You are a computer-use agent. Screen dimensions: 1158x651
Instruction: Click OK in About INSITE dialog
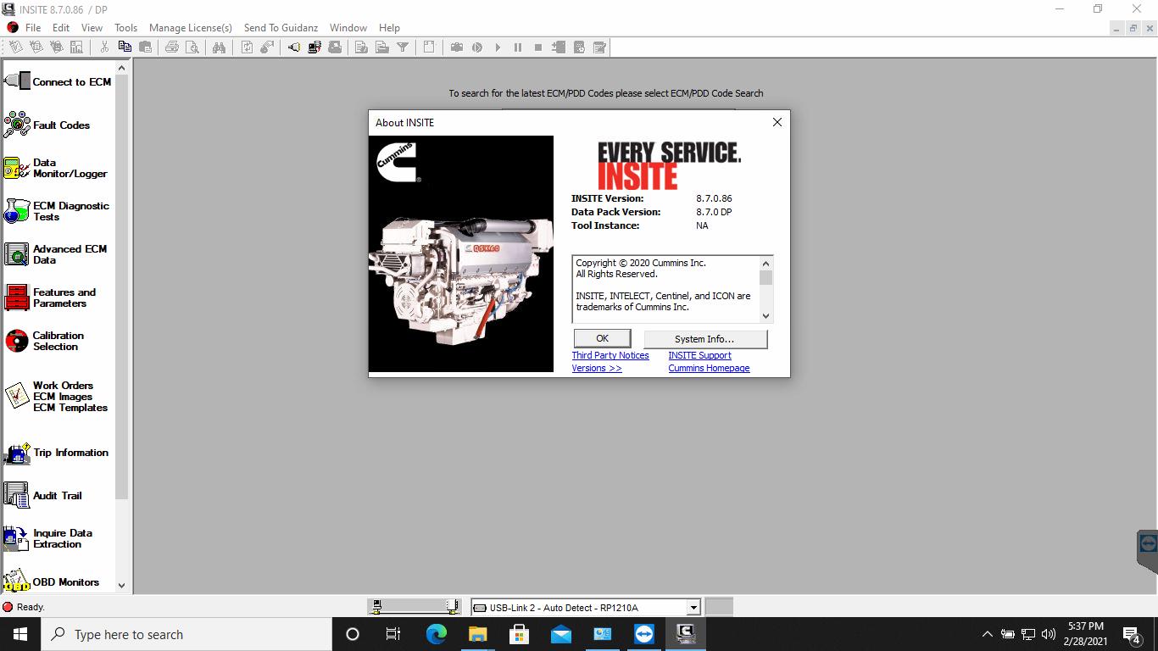(x=602, y=338)
